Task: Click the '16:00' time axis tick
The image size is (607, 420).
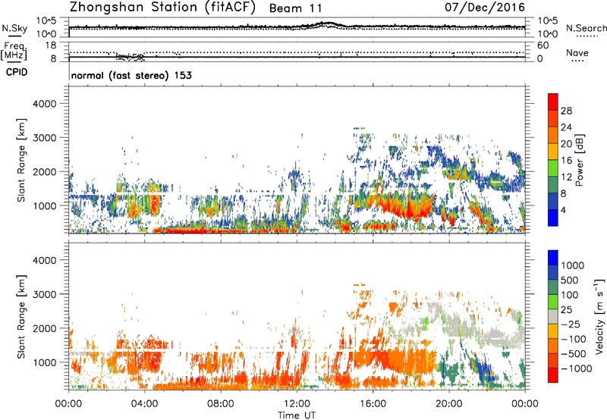Action: tap(373, 404)
